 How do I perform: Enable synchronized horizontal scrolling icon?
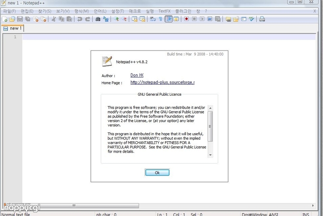143,19
